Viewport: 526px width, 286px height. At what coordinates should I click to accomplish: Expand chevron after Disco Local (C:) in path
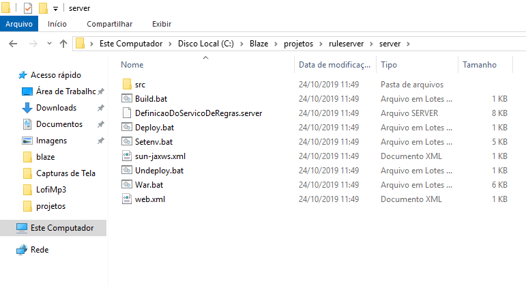(x=242, y=44)
